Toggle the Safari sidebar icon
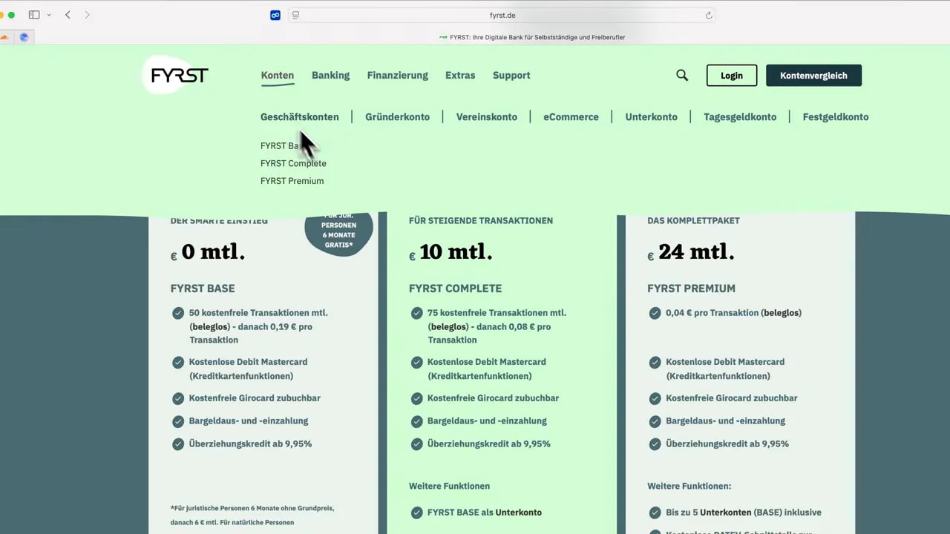 [x=34, y=15]
